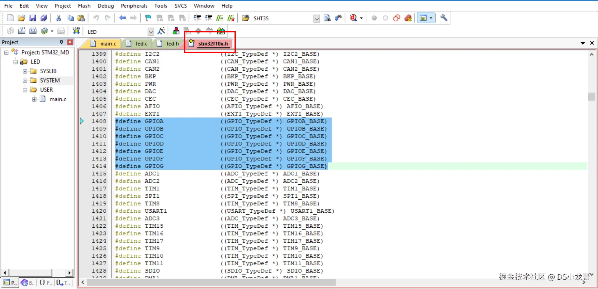Open the LED target selection dropdown
The image size is (598, 289).
(151, 31)
